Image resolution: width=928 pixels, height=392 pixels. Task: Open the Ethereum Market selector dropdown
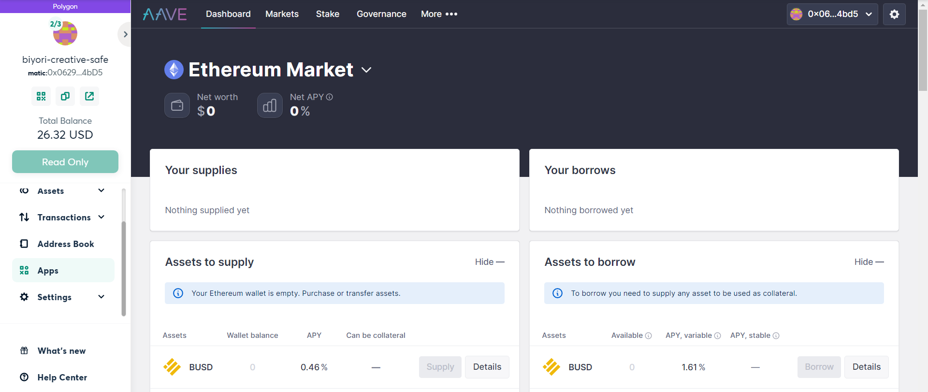(366, 70)
